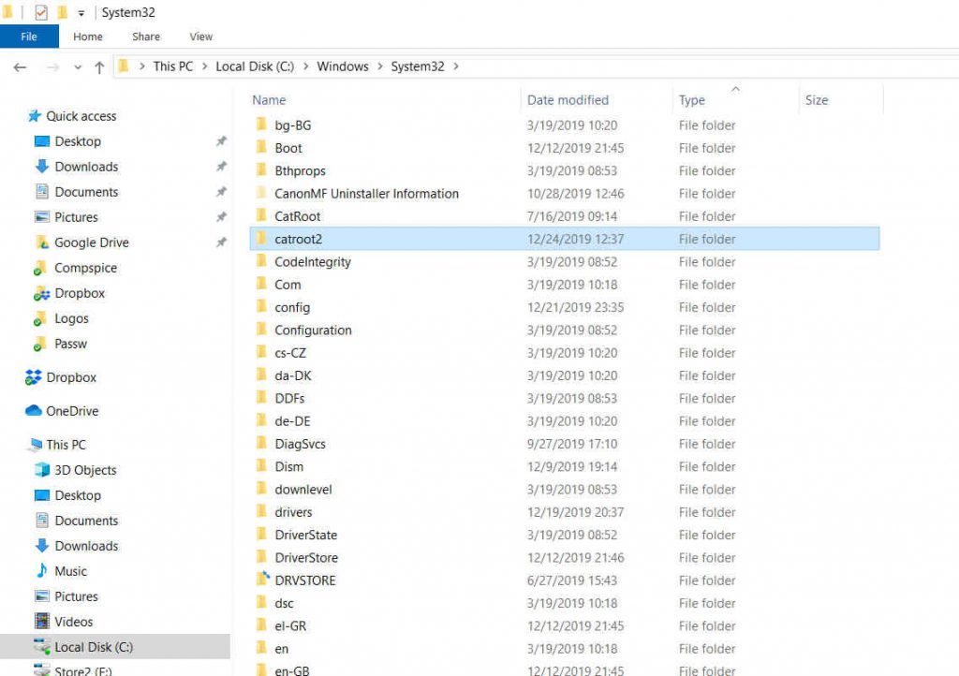Navigate to Windows via breadcrumb link
Screen dimensions: 959x676
pos(343,66)
